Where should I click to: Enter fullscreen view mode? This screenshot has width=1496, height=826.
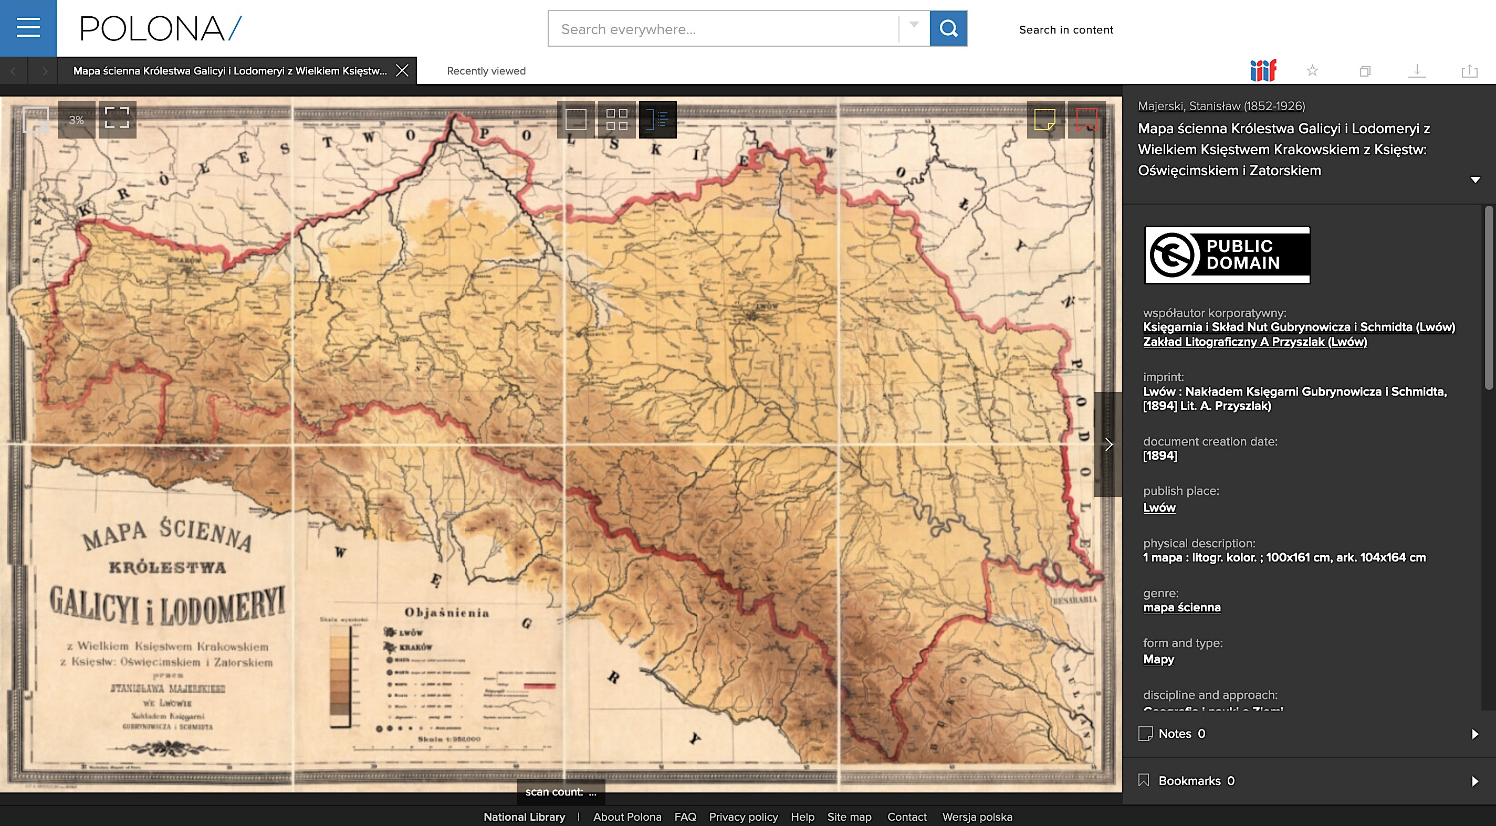tap(117, 120)
